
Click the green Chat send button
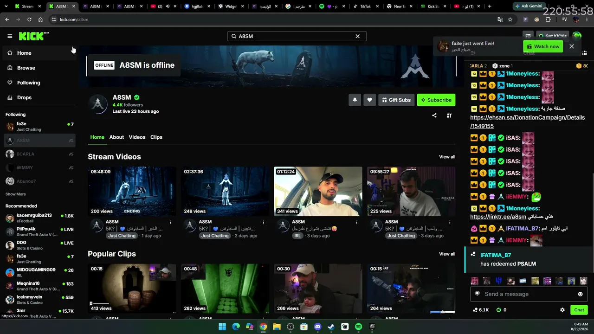pyautogui.click(x=579, y=310)
